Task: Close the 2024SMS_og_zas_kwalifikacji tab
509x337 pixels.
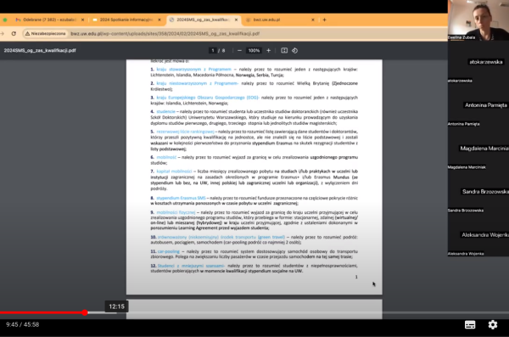Action: [236, 20]
